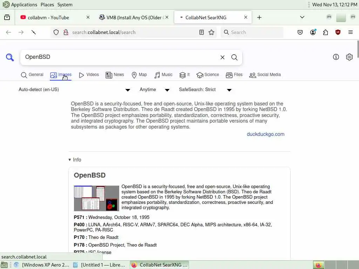Select the Images search category
359x269 pixels.
[x=61, y=75]
